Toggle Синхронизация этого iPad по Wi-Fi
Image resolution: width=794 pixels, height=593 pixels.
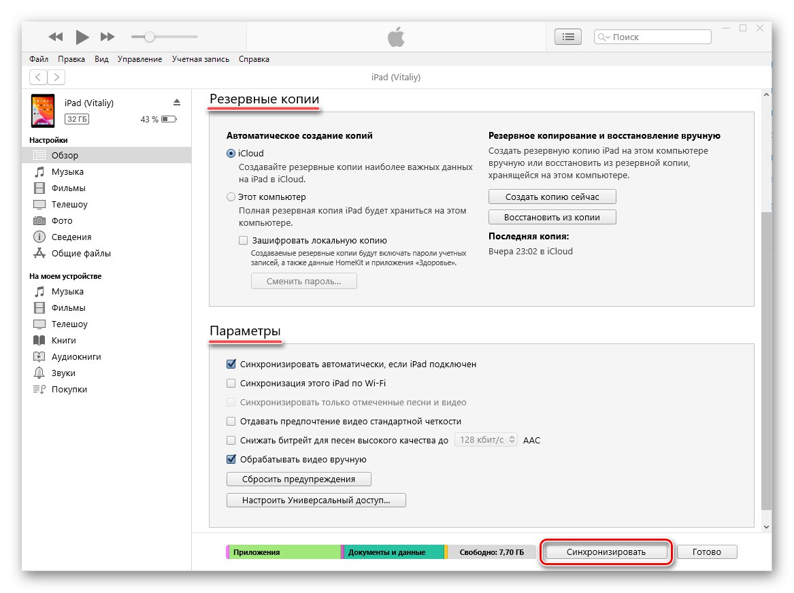[231, 384]
